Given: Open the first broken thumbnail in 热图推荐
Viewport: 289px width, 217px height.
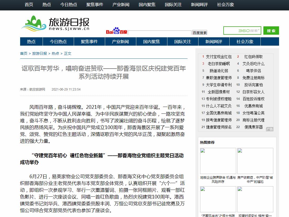Looking at the screenshot, I should 218,161.
